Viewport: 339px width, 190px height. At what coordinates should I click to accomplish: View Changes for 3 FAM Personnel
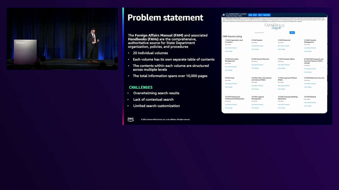pyautogui.click(x=281, y=49)
